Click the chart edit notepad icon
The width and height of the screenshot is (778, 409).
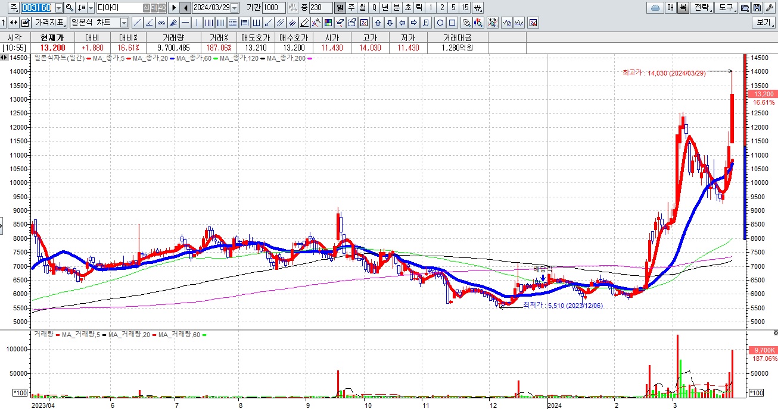click(x=25, y=23)
